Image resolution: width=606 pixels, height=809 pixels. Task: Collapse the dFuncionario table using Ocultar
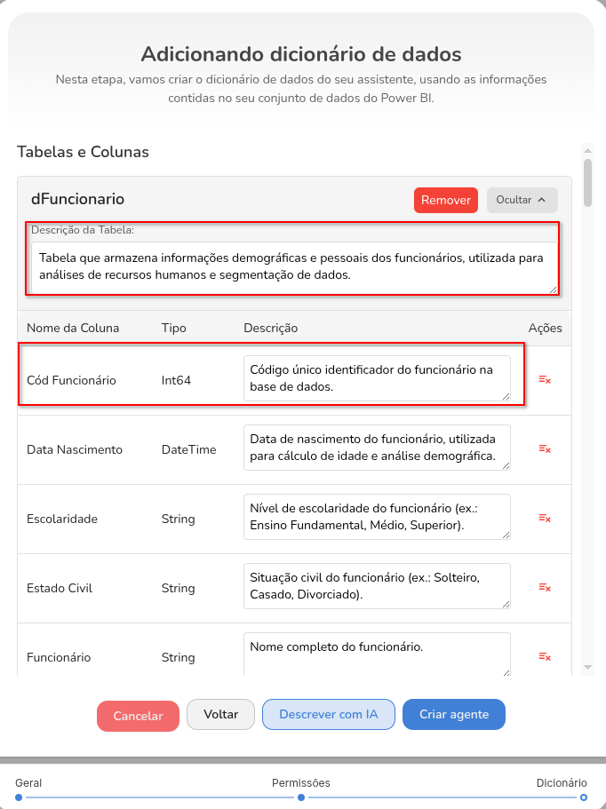(x=522, y=200)
